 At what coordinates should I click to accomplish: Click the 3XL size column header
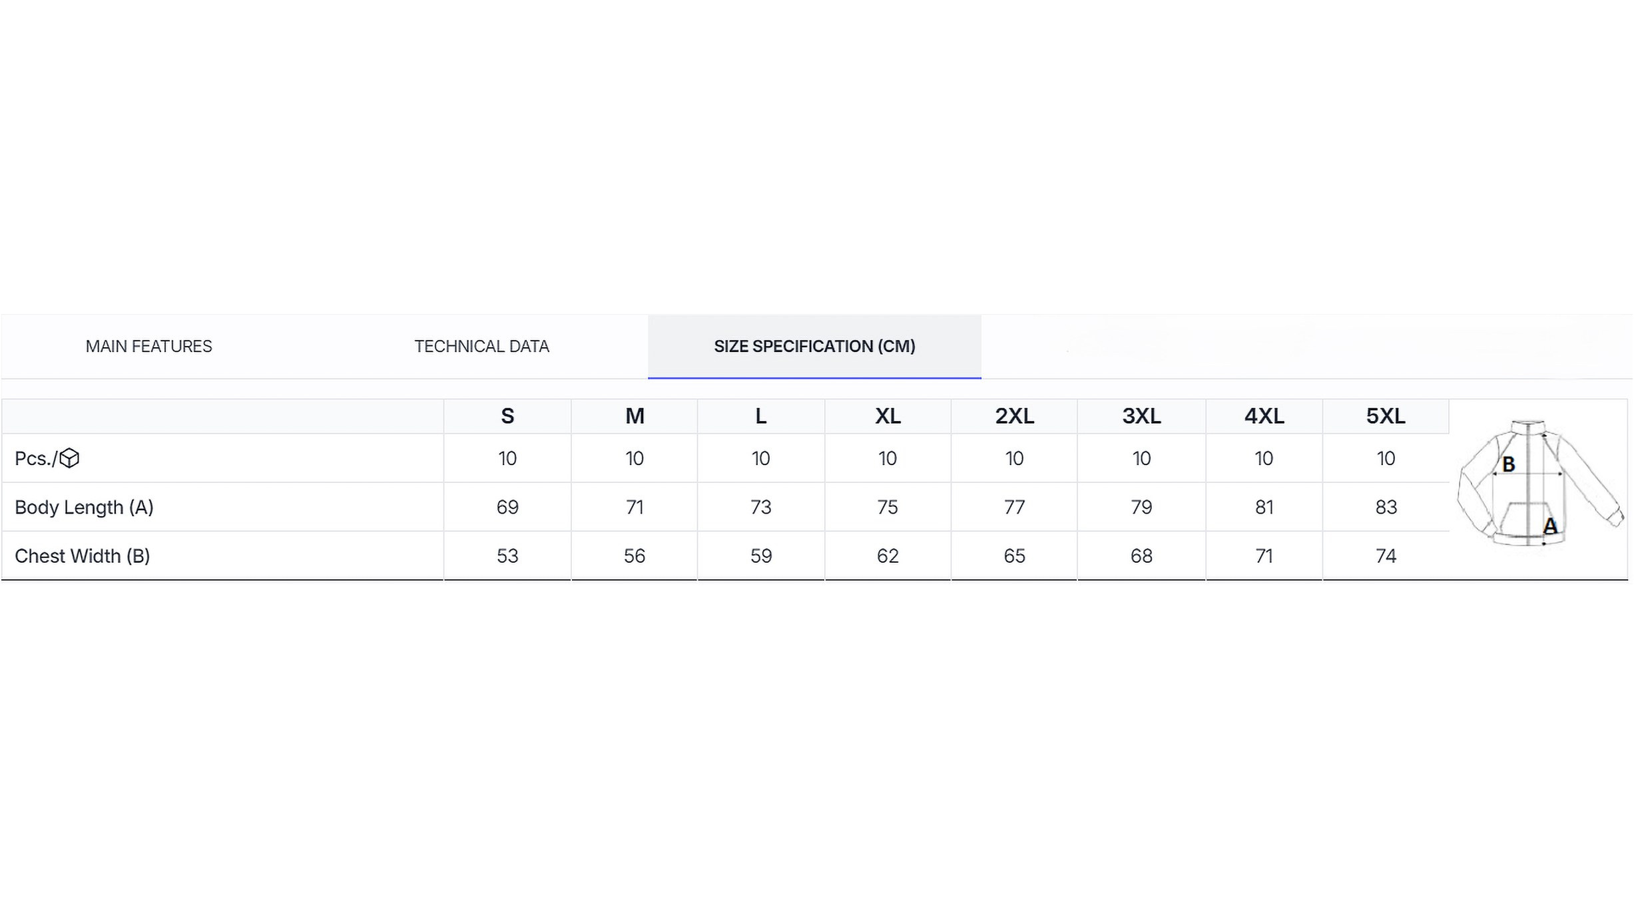point(1141,416)
